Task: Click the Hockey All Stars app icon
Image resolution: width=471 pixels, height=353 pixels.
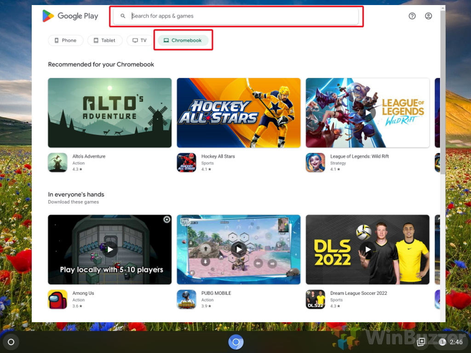Action: (x=187, y=162)
